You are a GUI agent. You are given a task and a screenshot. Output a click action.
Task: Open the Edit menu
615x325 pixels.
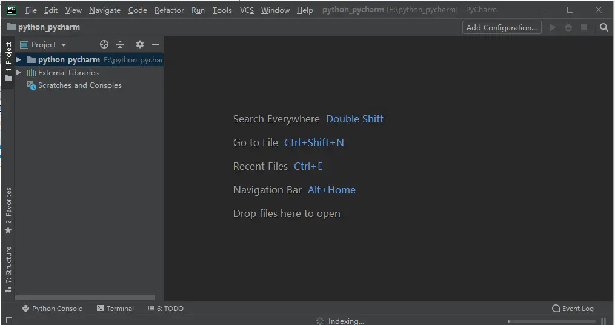(51, 10)
